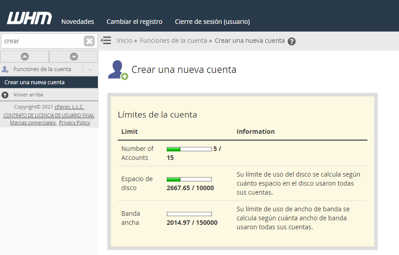Clear the search box with X icon
The width and height of the screenshot is (399, 255).
click(x=89, y=41)
